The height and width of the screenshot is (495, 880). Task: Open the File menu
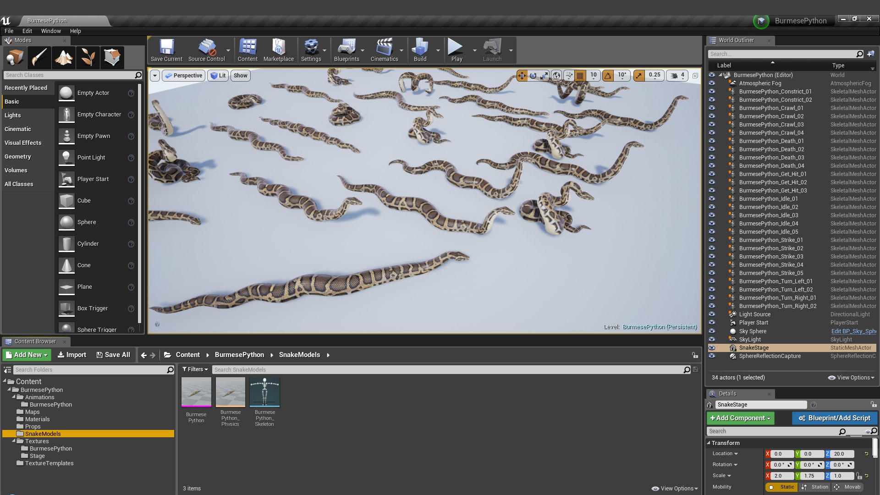pyautogui.click(x=9, y=31)
